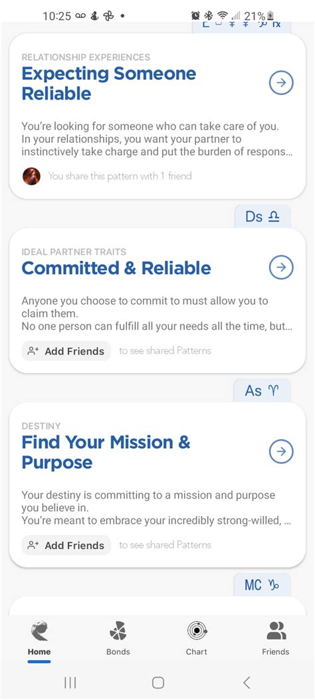The height and width of the screenshot is (700, 315).
Task: Tap You share this pattern with 1 friend
Action: point(120,176)
